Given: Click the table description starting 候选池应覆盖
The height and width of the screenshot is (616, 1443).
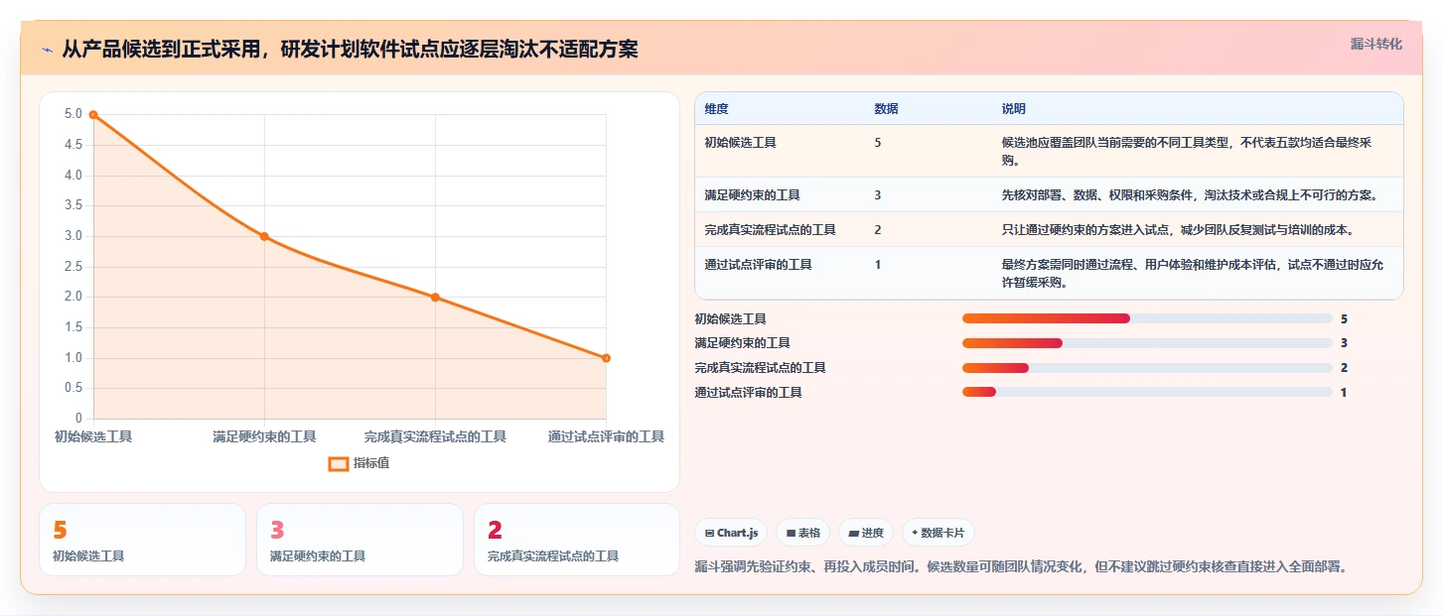Looking at the screenshot, I should [1187, 151].
